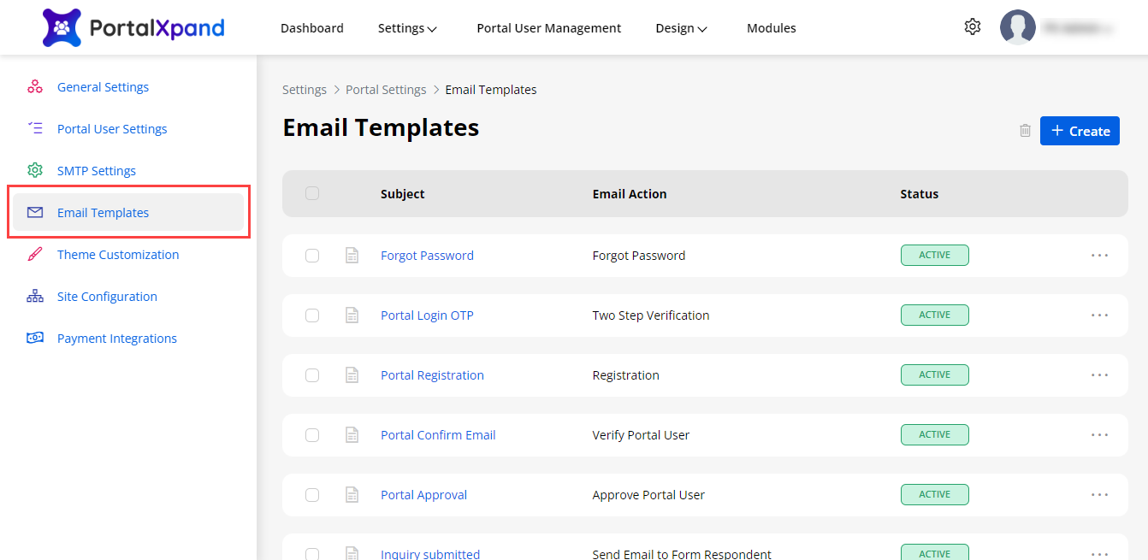
Task: Toggle the select-all checkbox in table header
Action: pos(312,193)
